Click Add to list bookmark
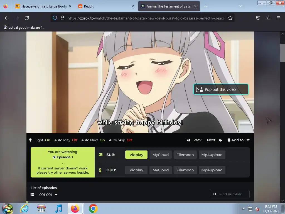 [239, 140]
